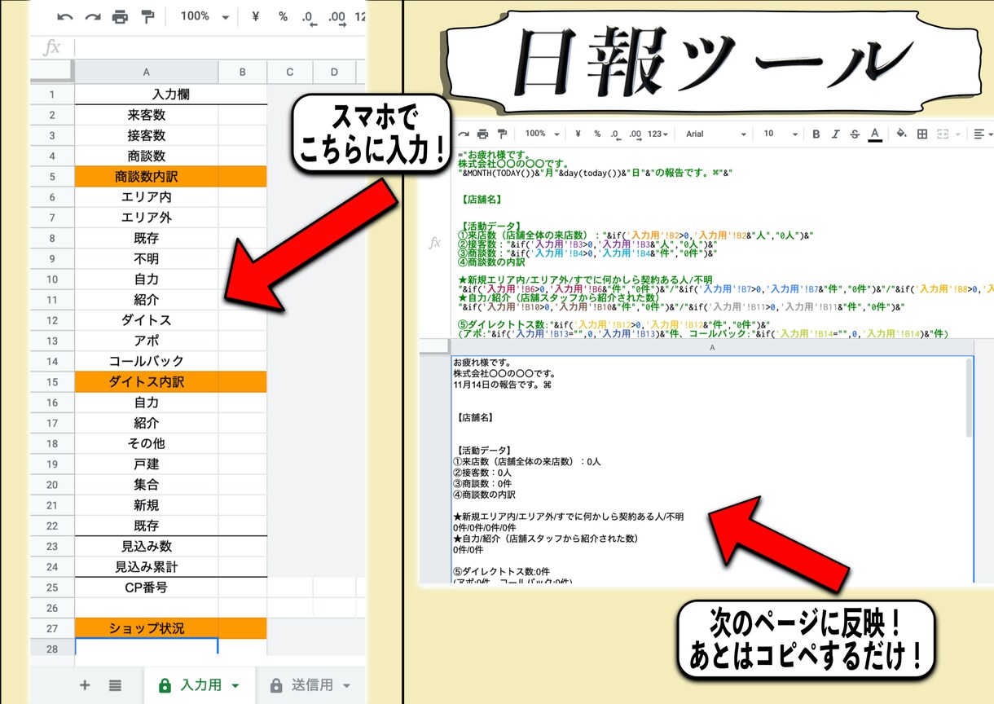The height and width of the screenshot is (704, 994).
Task: Open the borders menu in right sheet
Action: [922, 134]
